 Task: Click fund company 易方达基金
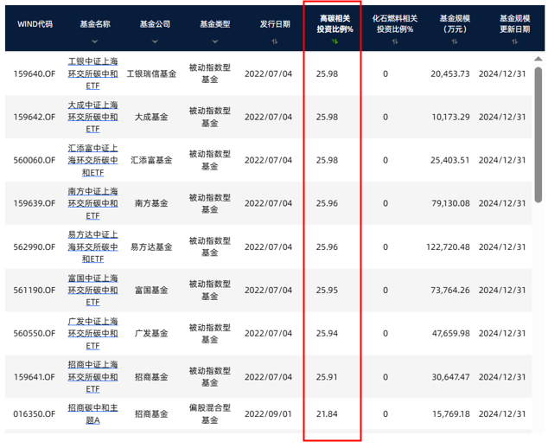[151, 247]
